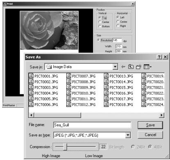Select file icon of PICT0007.JPG

click(x=69, y=76)
